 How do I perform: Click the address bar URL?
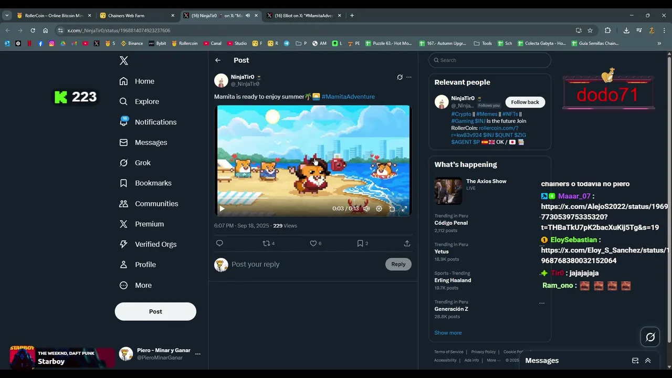click(119, 30)
